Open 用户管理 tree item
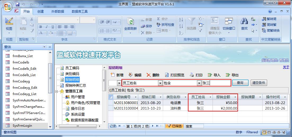 tap(78, 97)
